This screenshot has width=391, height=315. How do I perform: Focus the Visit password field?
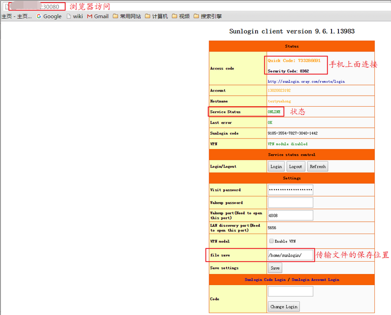point(291,190)
